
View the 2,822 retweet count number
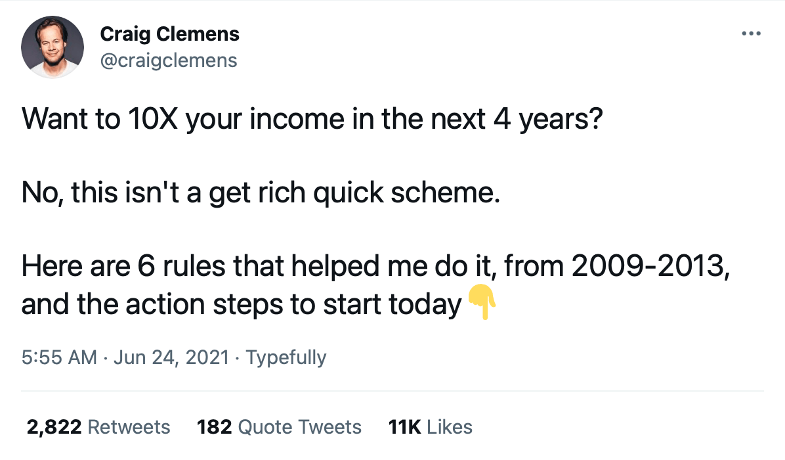54,427
